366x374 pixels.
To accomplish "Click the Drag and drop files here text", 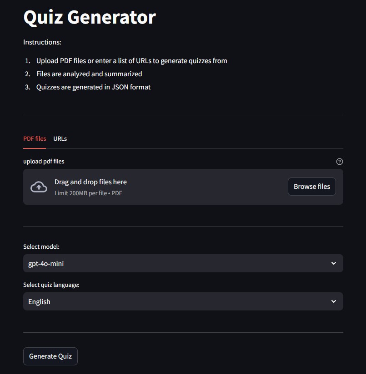I will (90, 182).
